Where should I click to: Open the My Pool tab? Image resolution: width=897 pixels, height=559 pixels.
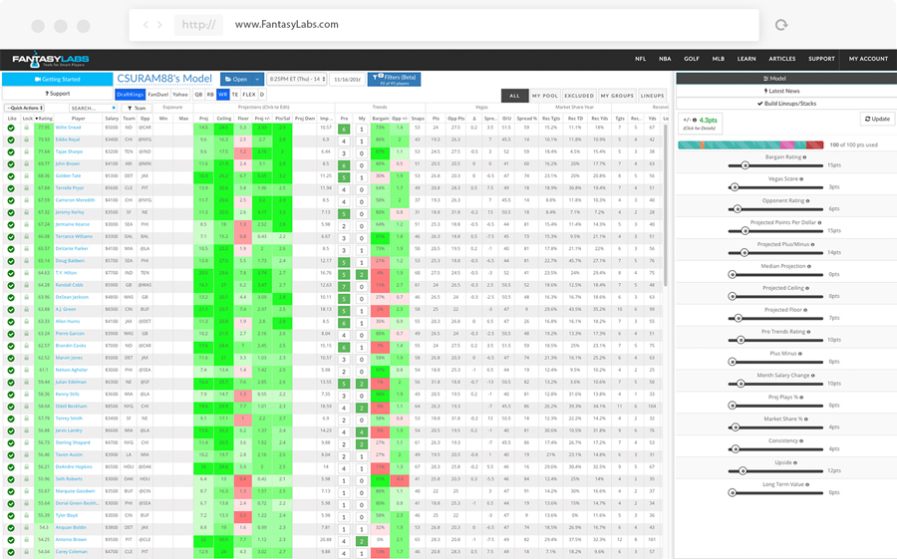pyautogui.click(x=544, y=96)
